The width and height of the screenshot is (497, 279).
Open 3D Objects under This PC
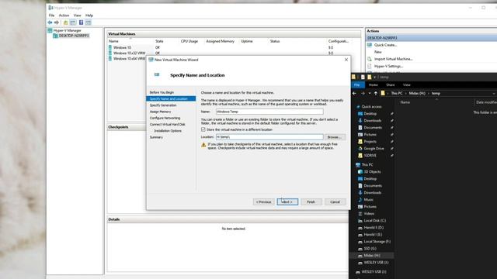[x=372, y=172]
